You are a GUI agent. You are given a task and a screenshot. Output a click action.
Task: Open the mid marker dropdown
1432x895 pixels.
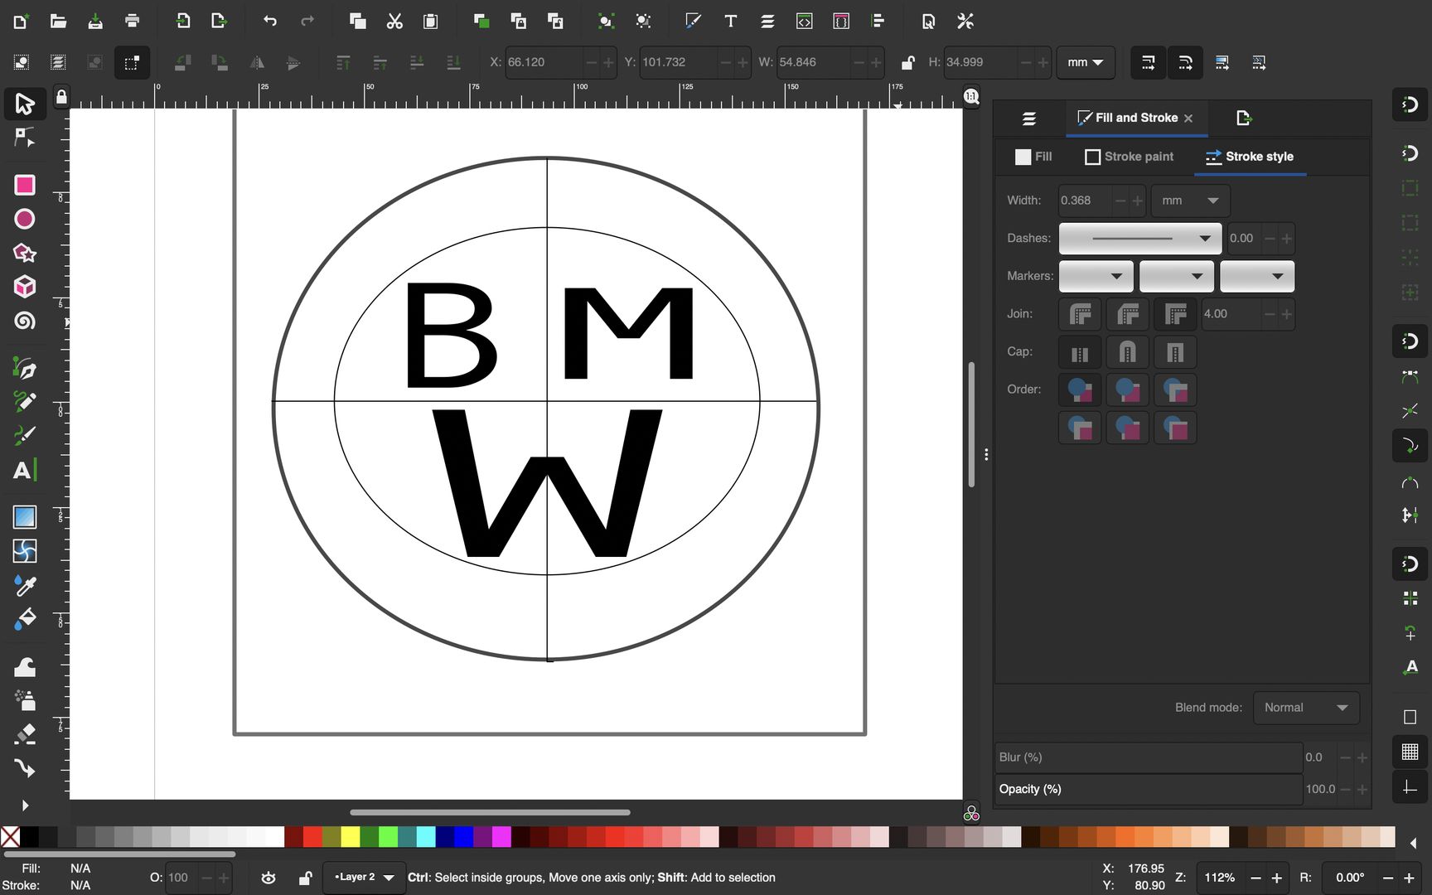[1177, 276]
